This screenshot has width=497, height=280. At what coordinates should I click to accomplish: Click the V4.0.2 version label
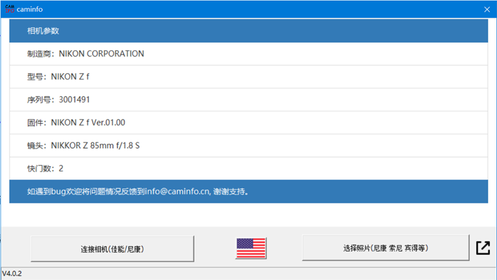(x=12, y=273)
